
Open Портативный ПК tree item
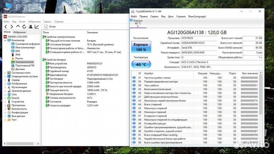[23, 66]
